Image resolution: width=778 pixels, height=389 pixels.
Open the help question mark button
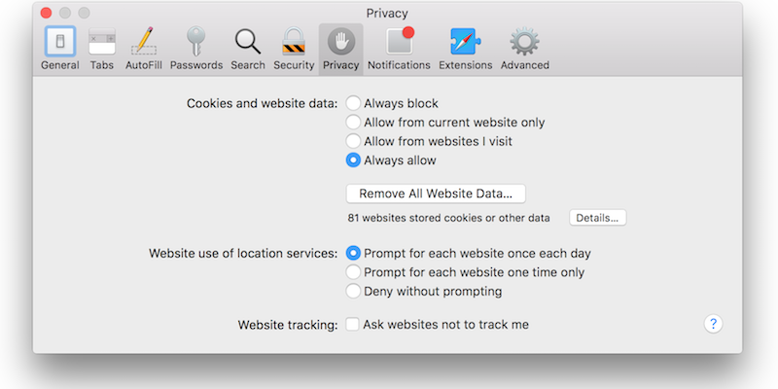713,324
